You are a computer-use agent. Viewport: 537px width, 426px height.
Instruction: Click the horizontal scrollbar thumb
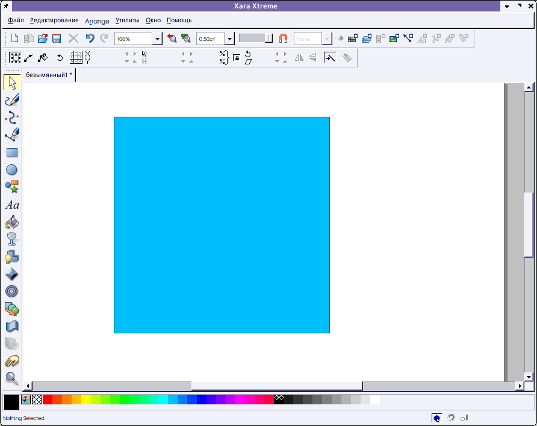[x=277, y=386]
